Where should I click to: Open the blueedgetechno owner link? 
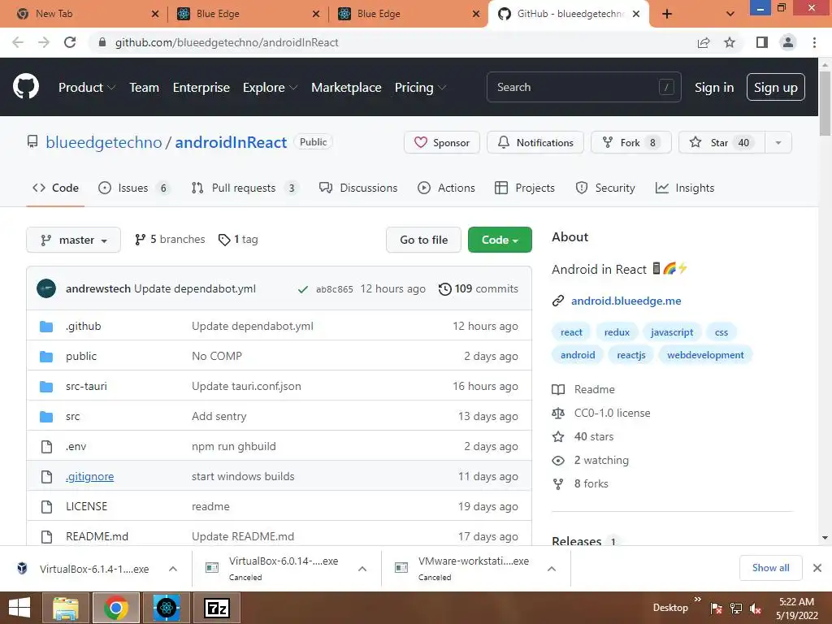pyautogui.click(x=103, y=142)
